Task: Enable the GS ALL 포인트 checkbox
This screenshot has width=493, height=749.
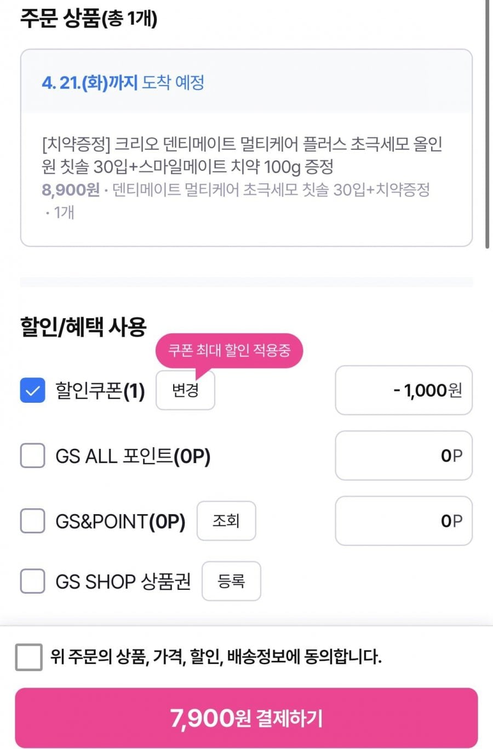Action: [x=32, y=455]
